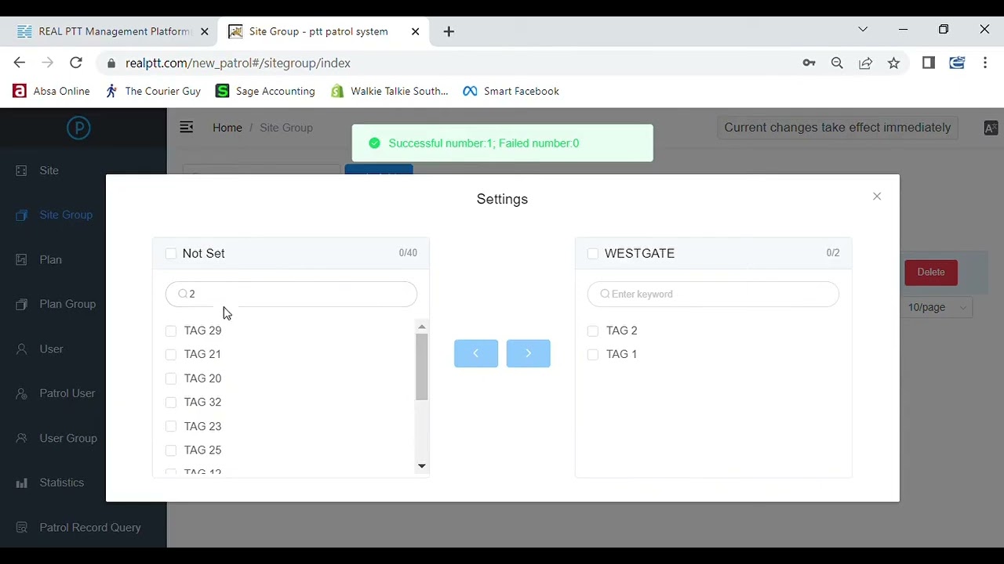Viewport: 1004px width, 564px height.
Task: Click the password key icon in address bar
Action: click(809, 63)
